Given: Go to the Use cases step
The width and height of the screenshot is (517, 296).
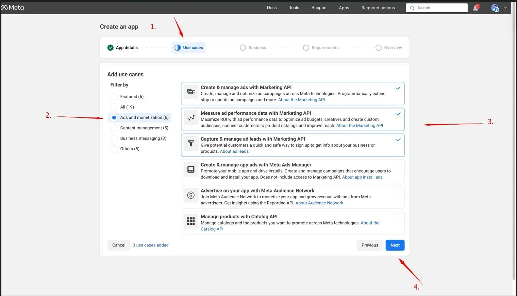Looking at the screenshot, I should [x=189, y=48].
